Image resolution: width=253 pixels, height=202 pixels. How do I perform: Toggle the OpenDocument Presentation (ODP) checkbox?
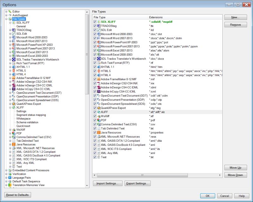95,100
